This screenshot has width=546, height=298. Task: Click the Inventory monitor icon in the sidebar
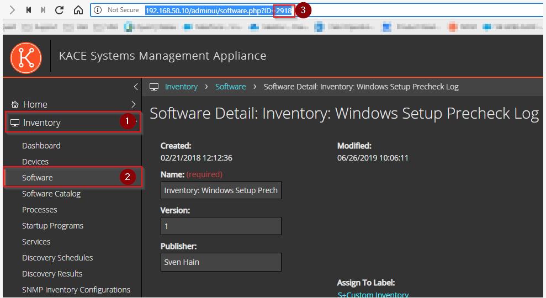tap(14, 123)
